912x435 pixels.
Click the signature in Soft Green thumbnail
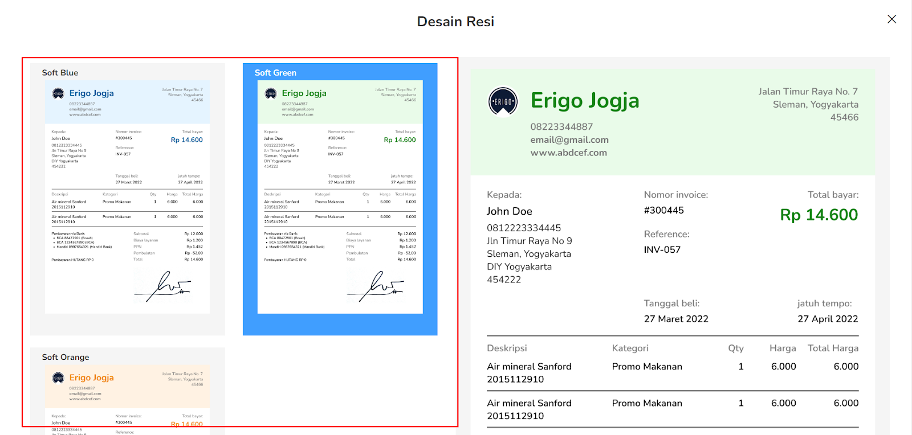[x=376, y=286]
